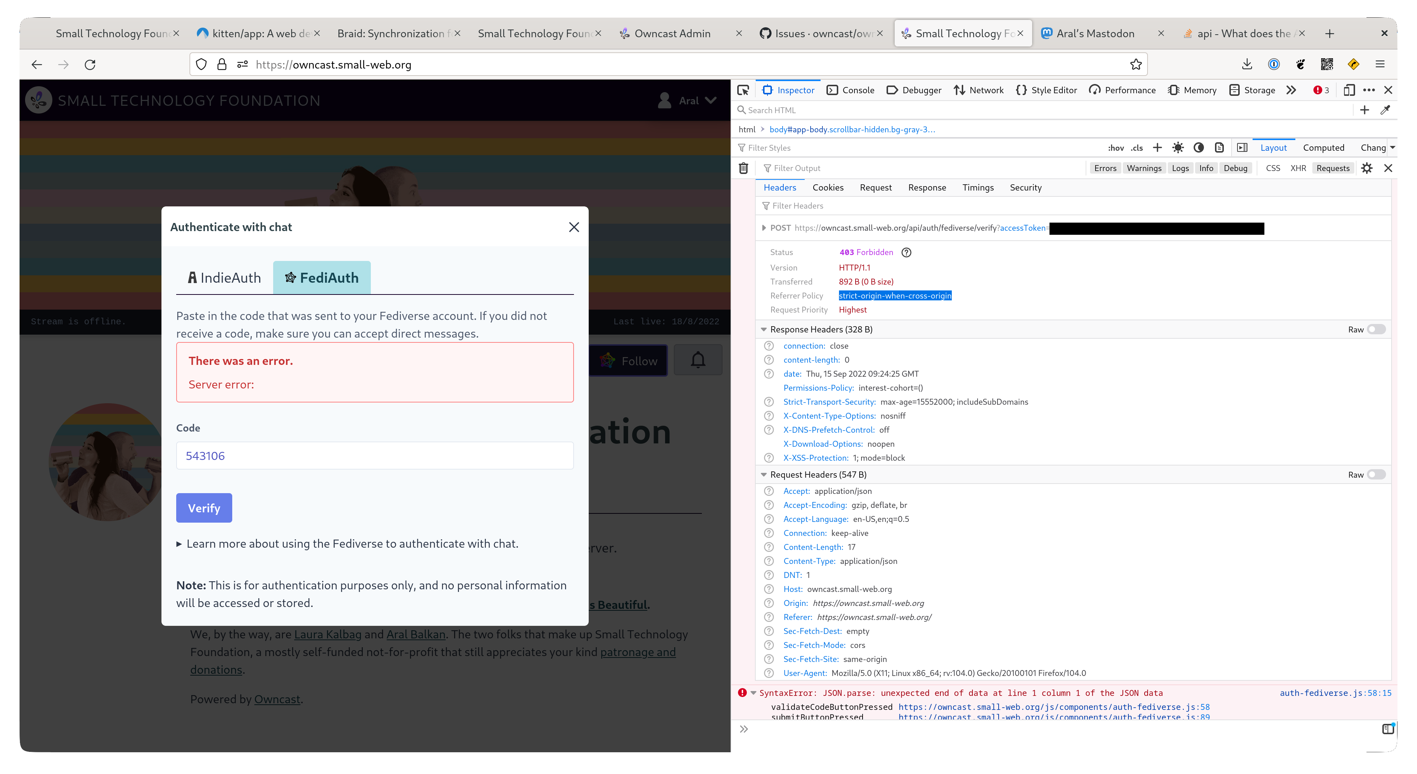Simulate print media with page icon
This screenshot has height=774, width=1417.
[1219, 147]
